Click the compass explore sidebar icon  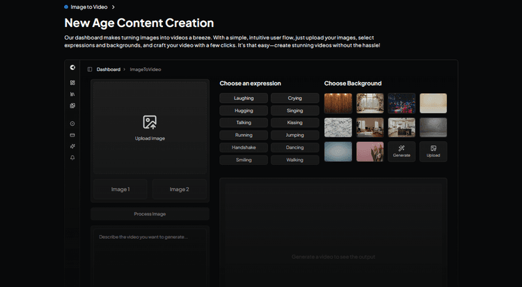tap(72, 124)
